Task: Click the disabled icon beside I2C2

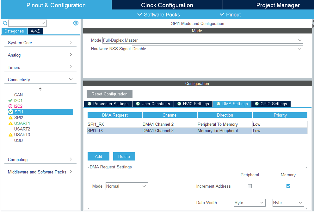Action: point(10,106)
